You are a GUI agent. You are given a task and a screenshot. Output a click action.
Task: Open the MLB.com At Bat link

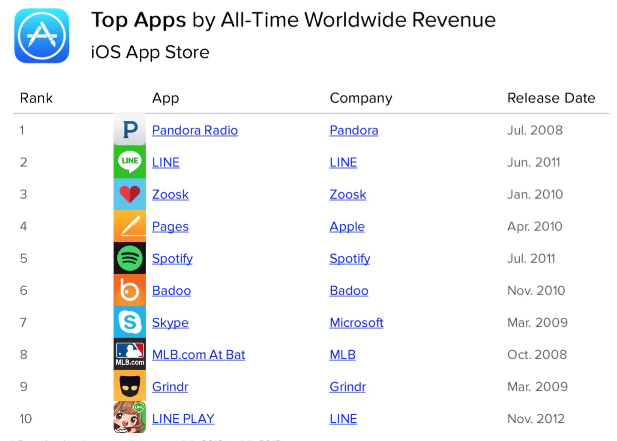(198, 355)
